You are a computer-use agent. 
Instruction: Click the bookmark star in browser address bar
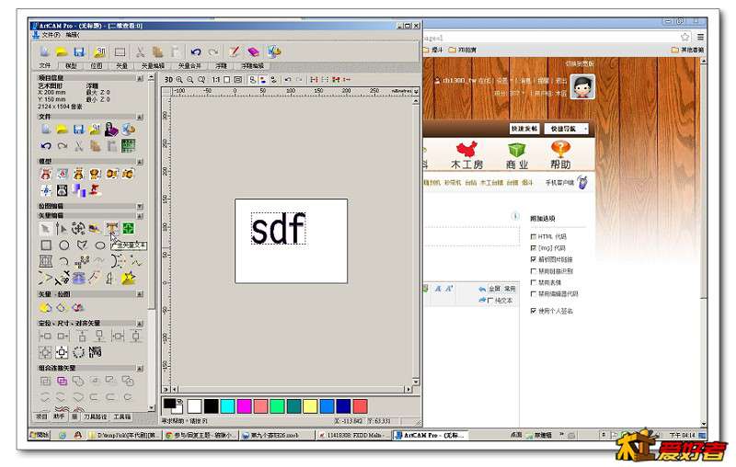[684, 37]
